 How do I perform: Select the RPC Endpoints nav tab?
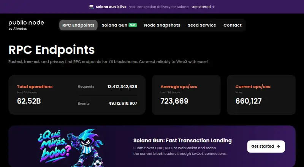(x=78, y=25)
